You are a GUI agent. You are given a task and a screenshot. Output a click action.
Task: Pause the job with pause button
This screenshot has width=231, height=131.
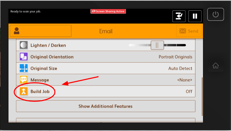tap(195, 16)
